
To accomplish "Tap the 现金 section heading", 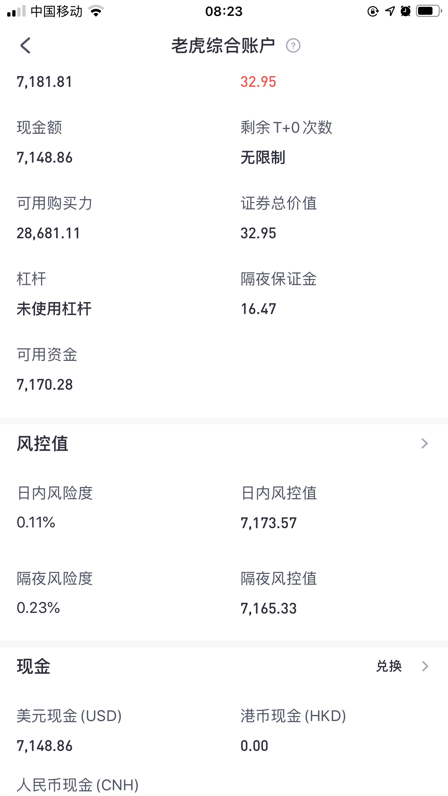I will (x=34, y=666).
